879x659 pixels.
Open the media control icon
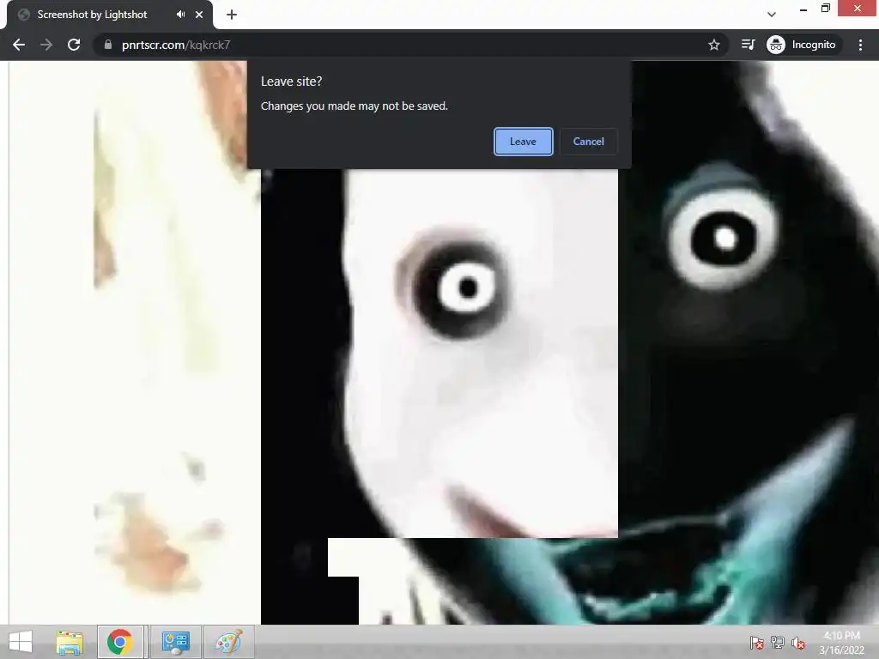point(748,45)
